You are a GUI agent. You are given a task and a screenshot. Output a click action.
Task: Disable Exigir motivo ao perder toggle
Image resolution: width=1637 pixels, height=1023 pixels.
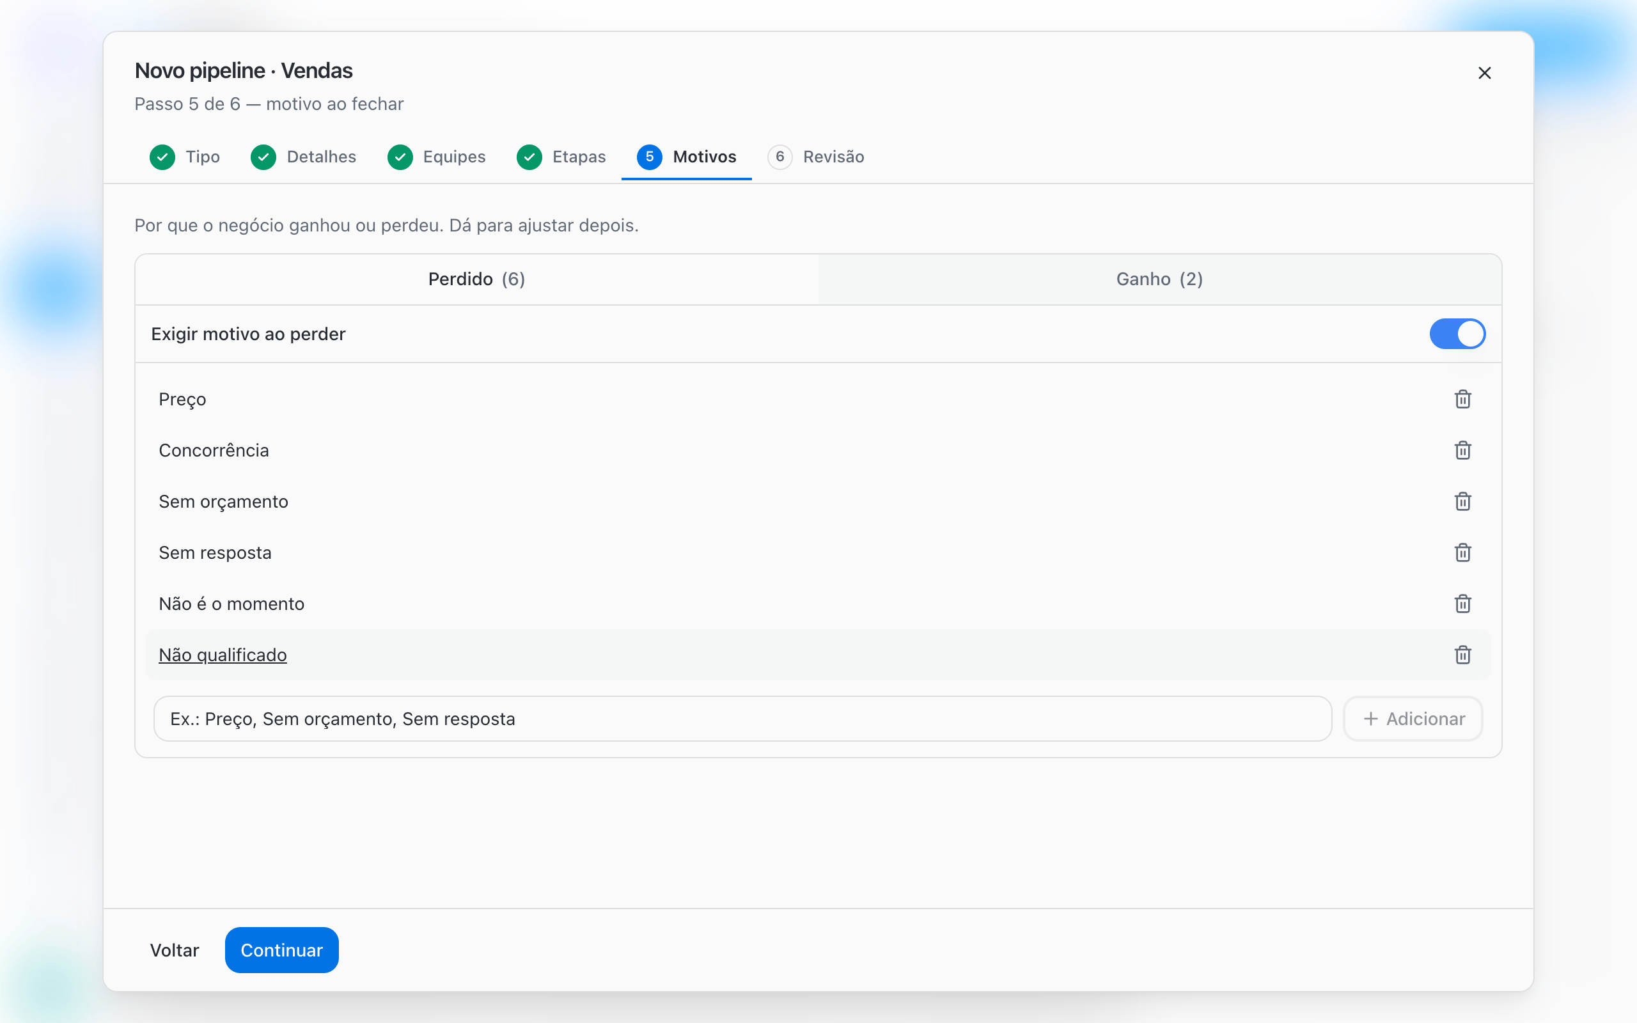pyautogui.click(x=1457, y=334)
